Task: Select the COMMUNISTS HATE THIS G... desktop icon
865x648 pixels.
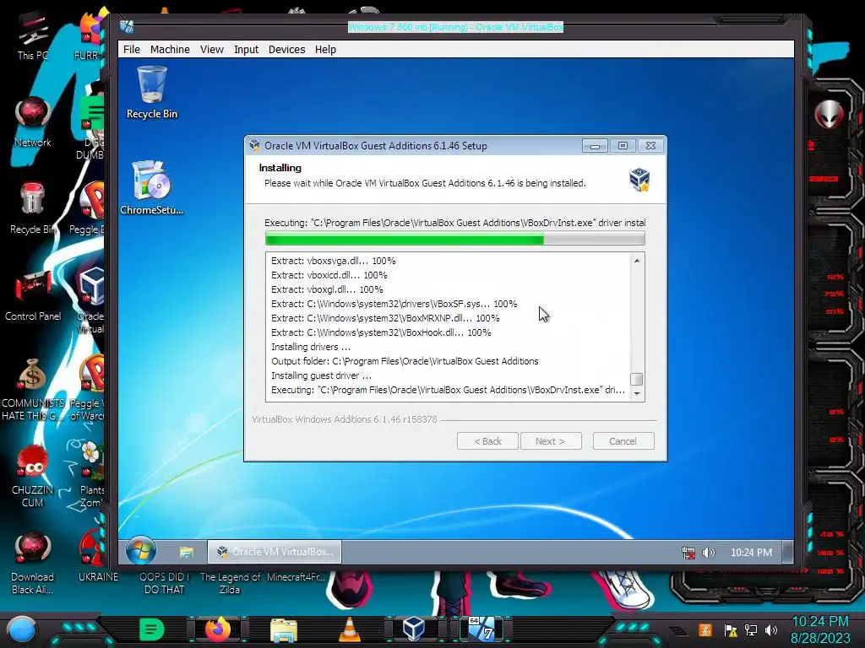Action: (33, 390)
